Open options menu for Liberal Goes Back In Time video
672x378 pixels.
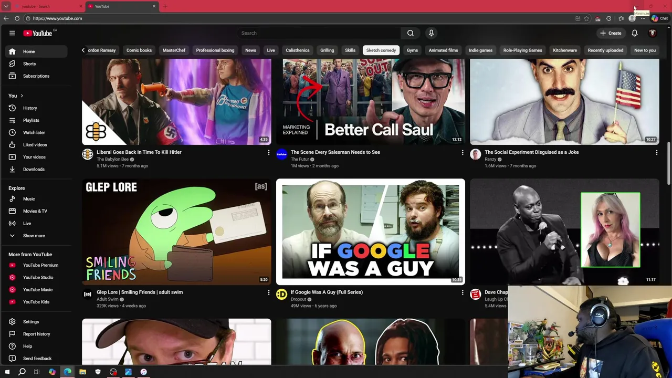(x=268, y=152)
